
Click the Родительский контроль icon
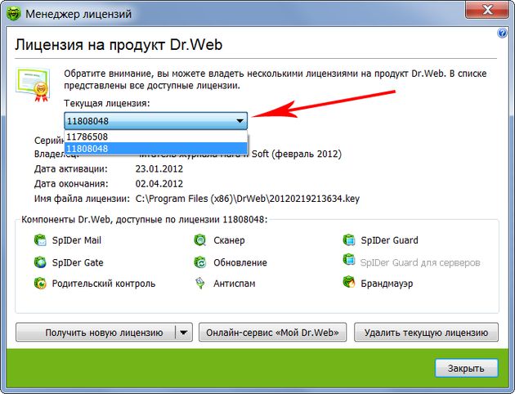(x=40, y=284)
